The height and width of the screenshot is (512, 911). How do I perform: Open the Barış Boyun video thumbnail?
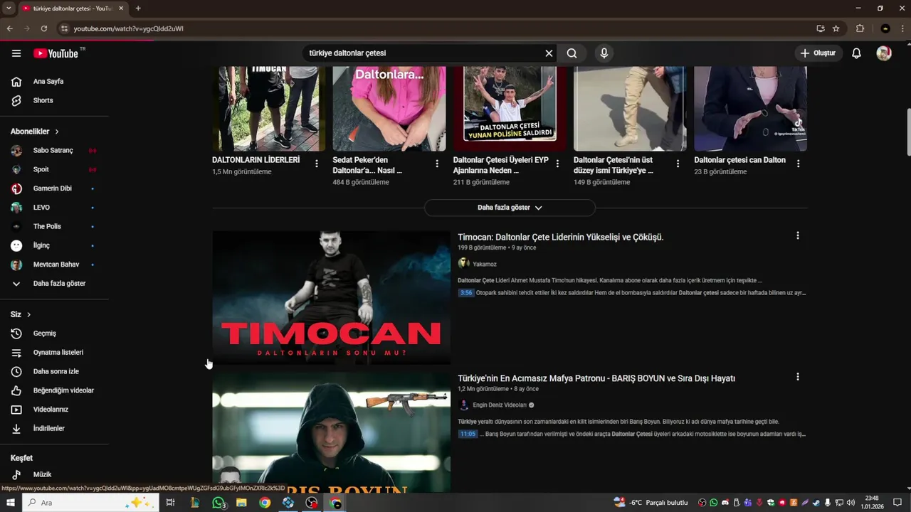[x=332, y=432]
